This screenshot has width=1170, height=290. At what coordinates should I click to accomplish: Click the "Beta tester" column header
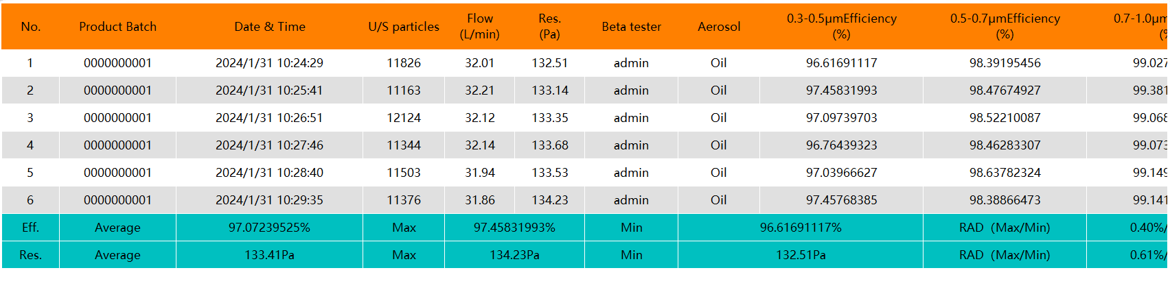tap(631, 27)
